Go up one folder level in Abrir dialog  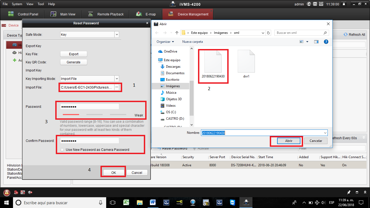pyautogui.click(x=177, y=33)
